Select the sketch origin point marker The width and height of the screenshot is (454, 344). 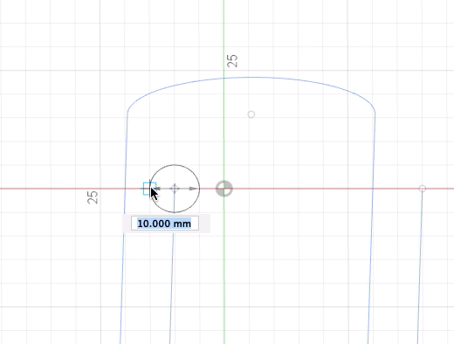point(224,189)
